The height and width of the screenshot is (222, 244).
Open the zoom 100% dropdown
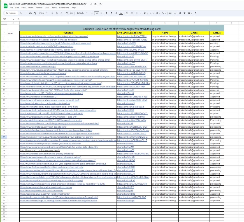click(x=43, y=13)
